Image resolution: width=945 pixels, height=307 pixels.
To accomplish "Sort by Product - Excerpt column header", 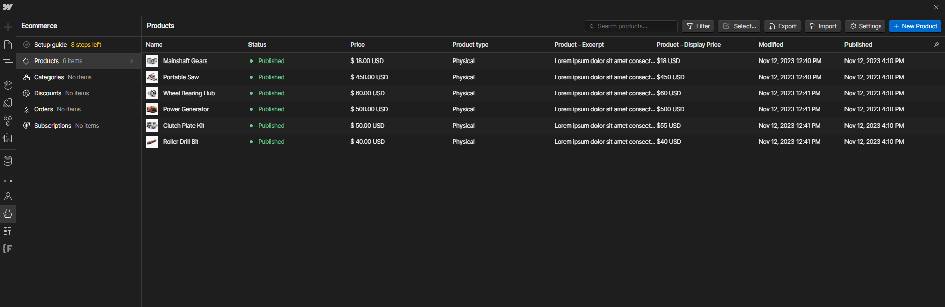I will 579,45.
